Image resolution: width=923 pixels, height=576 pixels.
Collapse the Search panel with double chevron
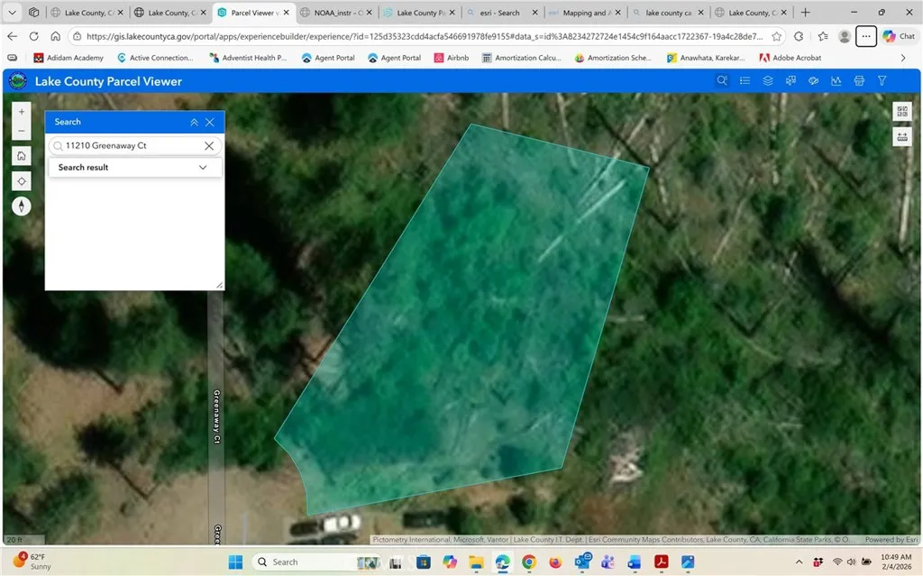pyautogui.click(x=194, y=123)
